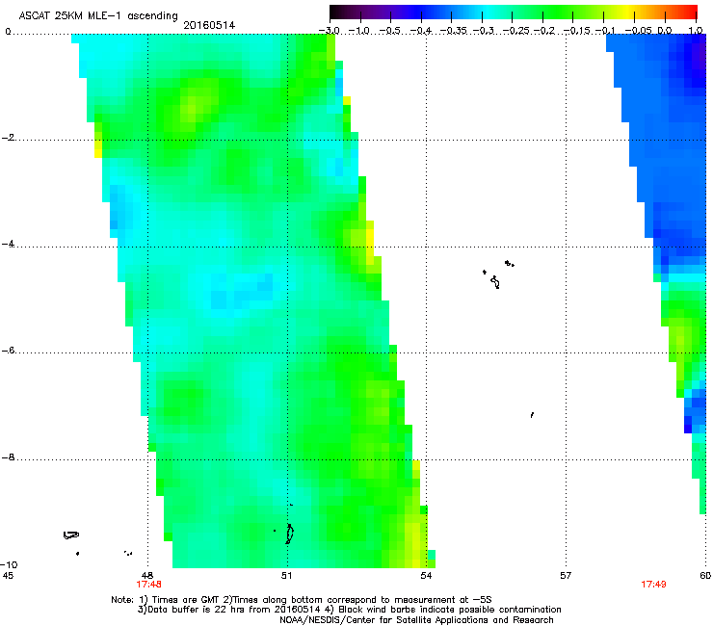This screenshot has height=626, width=713.
Task: Click the red 17:49 time stamp
Action: tap(653, 585)
